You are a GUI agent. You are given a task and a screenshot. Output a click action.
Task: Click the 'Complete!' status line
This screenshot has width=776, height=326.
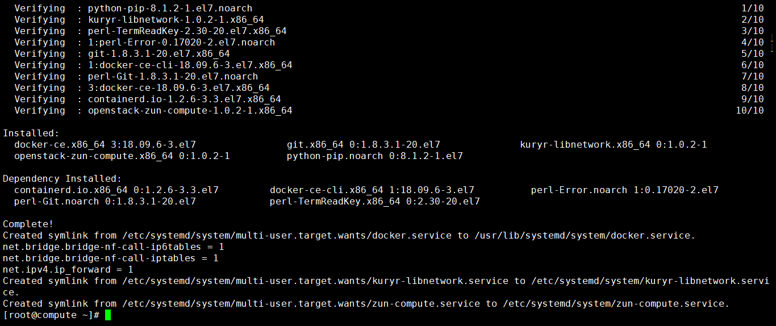tap(28, 224)
